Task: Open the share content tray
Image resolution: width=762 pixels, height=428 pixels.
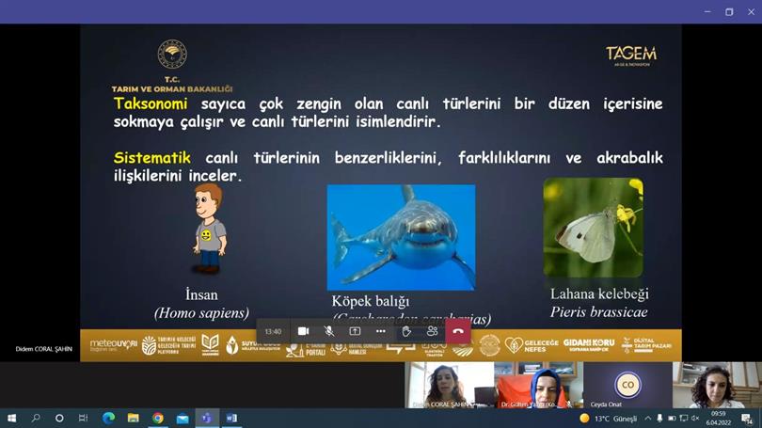Action: coord(355,331)
